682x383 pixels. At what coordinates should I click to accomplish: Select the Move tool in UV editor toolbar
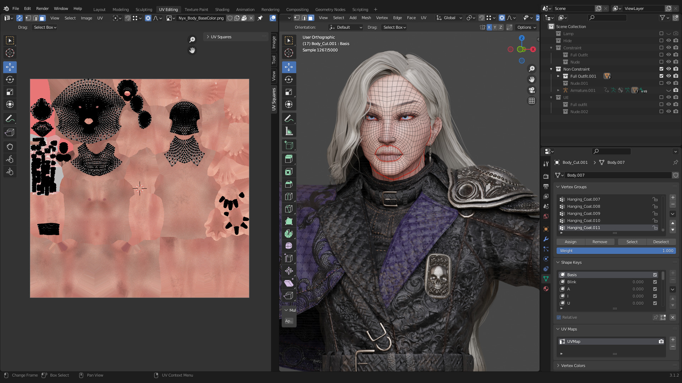coord(10,67)
